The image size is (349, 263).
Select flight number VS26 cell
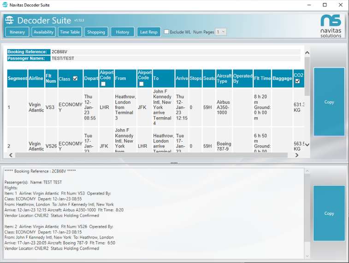tap(51, 146)
